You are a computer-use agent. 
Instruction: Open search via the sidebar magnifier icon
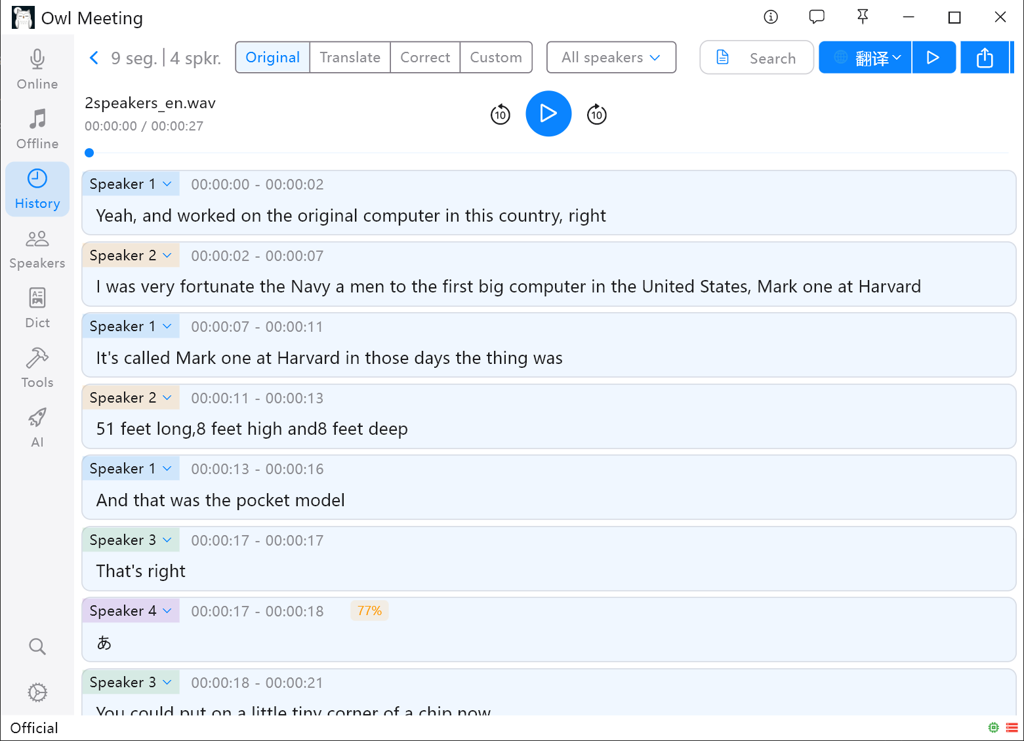[x=37, y=647]
